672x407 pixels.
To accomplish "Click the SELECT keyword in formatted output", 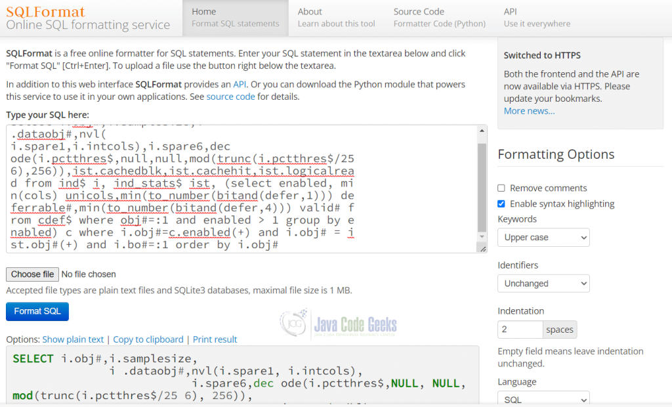I will coord(33,358).
